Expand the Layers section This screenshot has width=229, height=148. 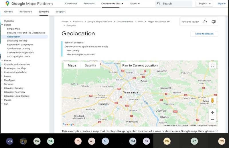2,76
